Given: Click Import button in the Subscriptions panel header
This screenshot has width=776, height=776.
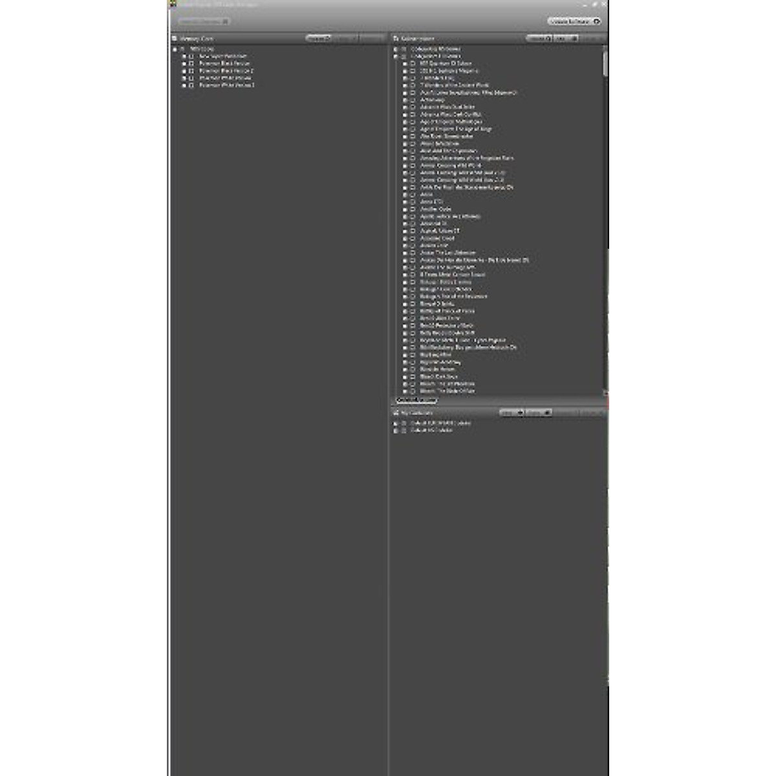Looking at the screenshot, I should click(539, 39).
